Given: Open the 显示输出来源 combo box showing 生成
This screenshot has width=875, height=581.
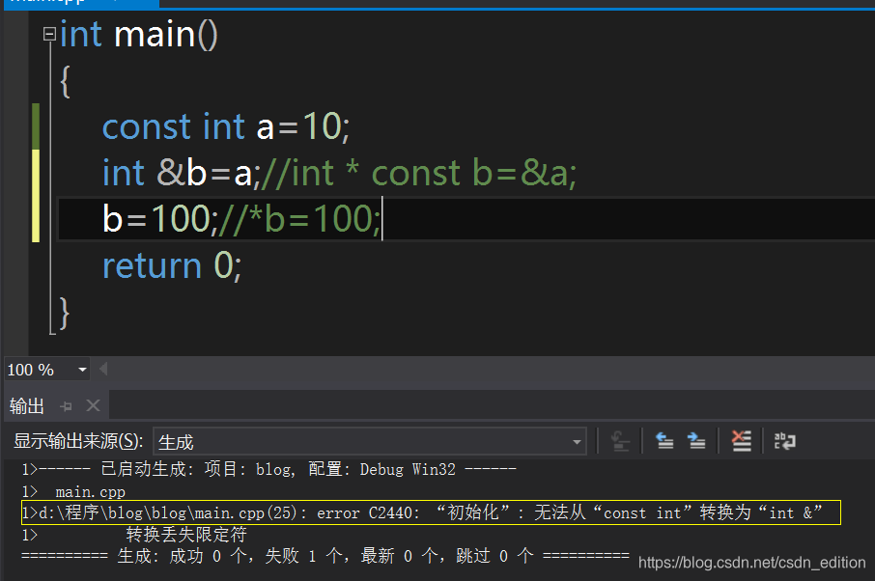Looking at the screenshot, I should pos(370,442).
